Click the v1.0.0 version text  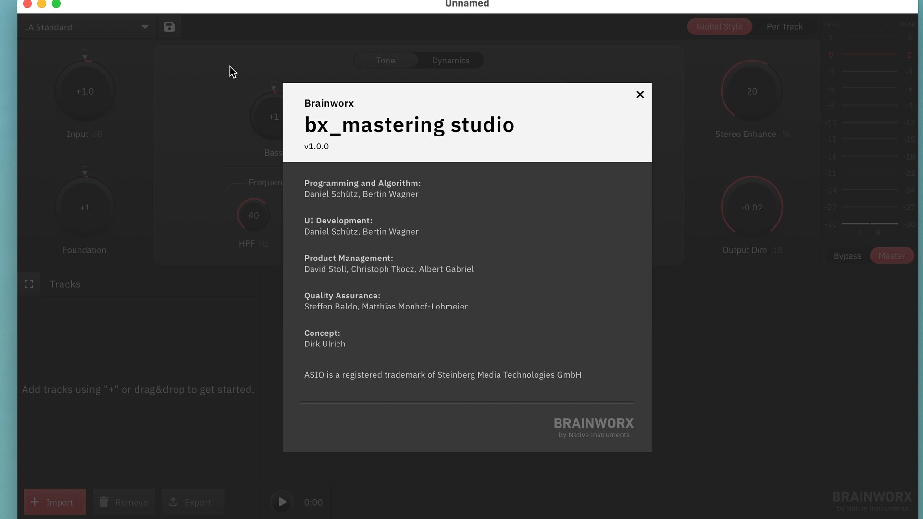316,147
